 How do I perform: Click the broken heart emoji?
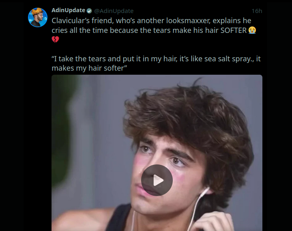point(56,39)
